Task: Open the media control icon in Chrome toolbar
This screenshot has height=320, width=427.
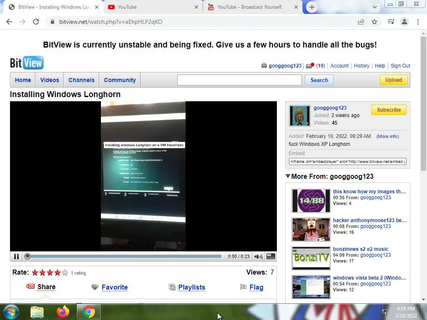Action: [391, 22]
